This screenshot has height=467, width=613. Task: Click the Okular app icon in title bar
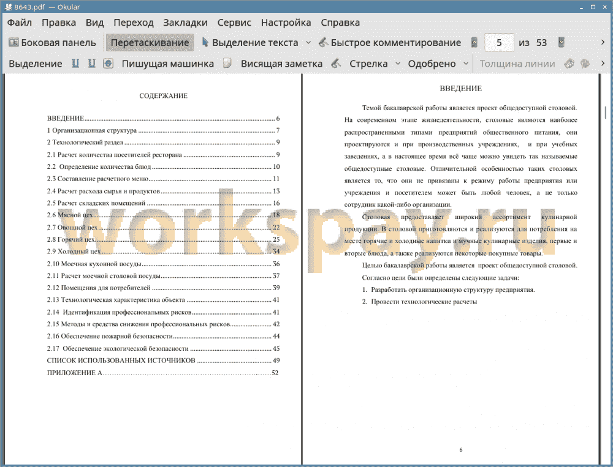pyautogui.click(x=7, y=7)
